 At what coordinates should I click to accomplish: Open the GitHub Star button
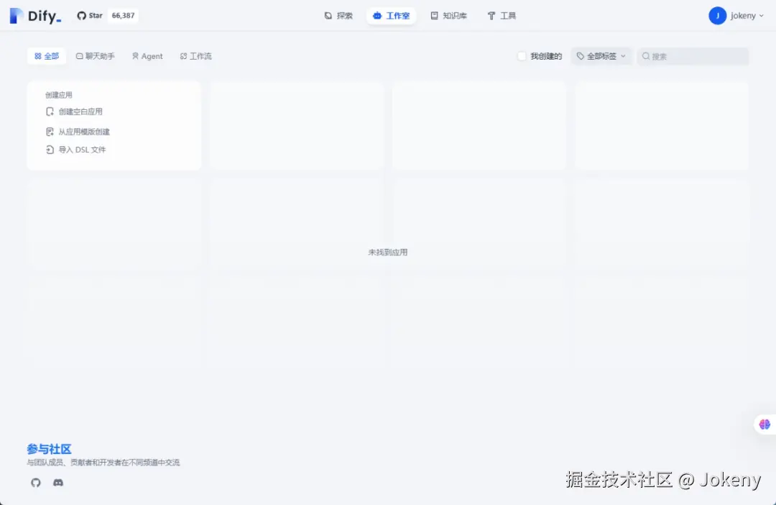click(90, 15)
